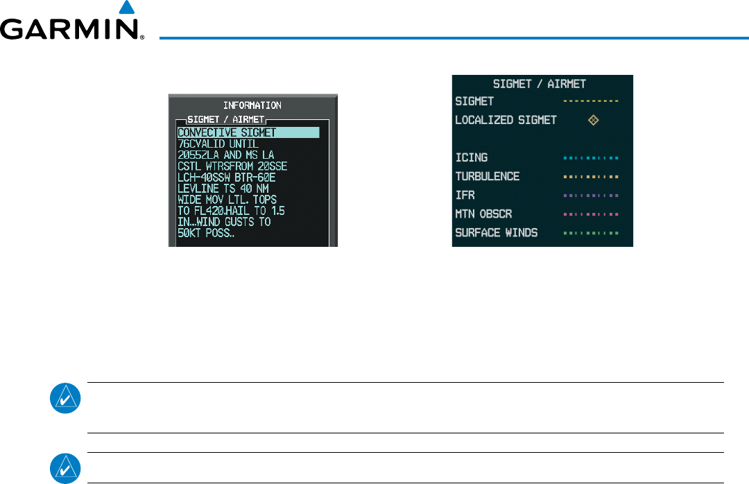Click the INFORMATION window title
Image resolution: width=749 pixels, height=484 pixels.
(252, 105)
